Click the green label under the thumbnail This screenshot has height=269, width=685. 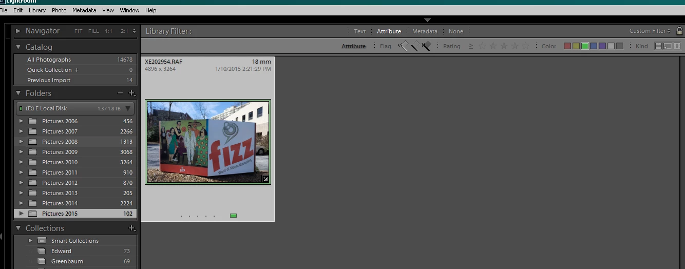(233, 216)
